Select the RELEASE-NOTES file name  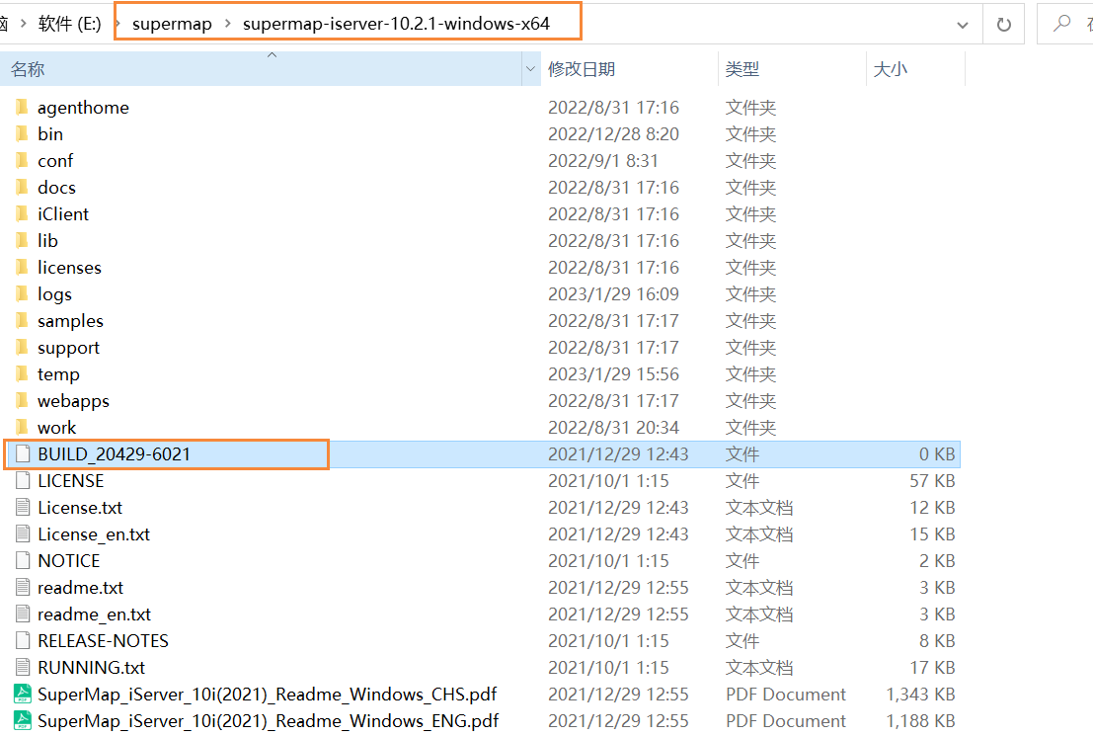click(103, 641)
